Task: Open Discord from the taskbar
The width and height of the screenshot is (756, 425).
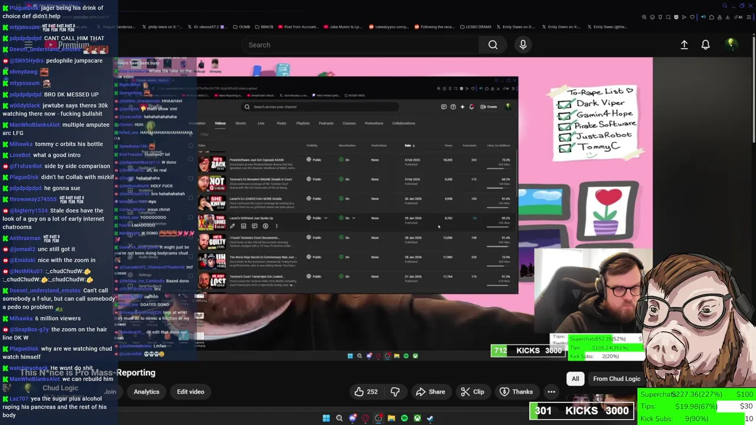Action: (x=353, y=419)
